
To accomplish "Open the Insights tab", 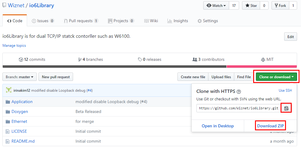I will click(178, 21).
